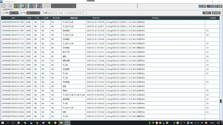Image resolution: width=223 pixels, height=125 pixels.
Task: Click test time 2020-03-30 10:16:26 cell
Action: [96, 112]
